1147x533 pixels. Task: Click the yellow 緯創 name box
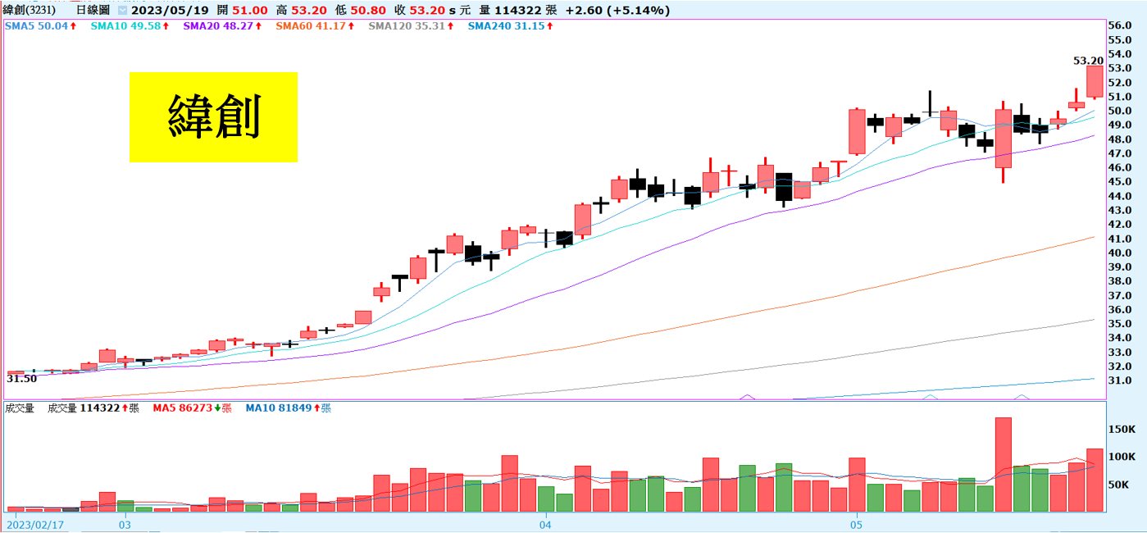point(213,116)
